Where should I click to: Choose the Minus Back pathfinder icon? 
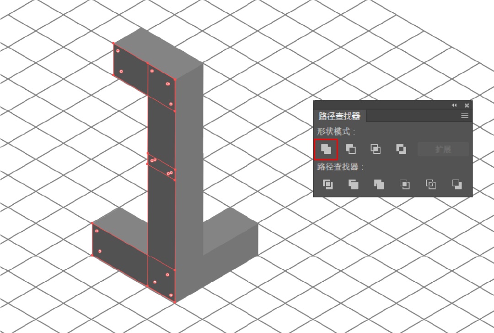(457, 184)
